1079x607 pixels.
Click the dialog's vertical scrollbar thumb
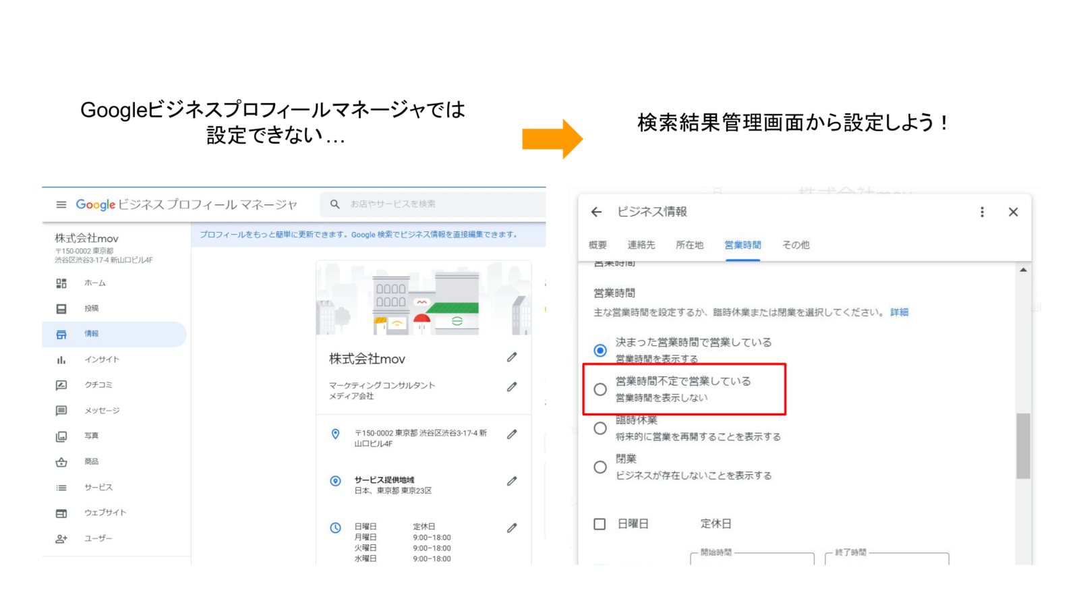point(1023,446)
